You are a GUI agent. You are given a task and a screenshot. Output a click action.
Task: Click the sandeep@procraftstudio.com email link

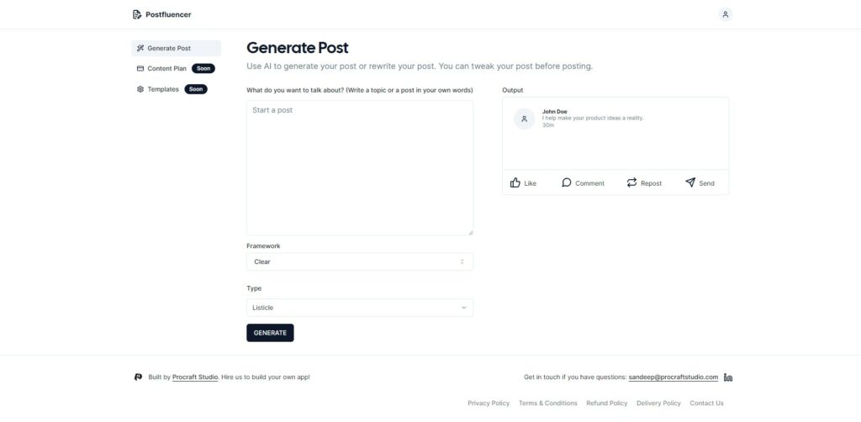click(673, 377)
